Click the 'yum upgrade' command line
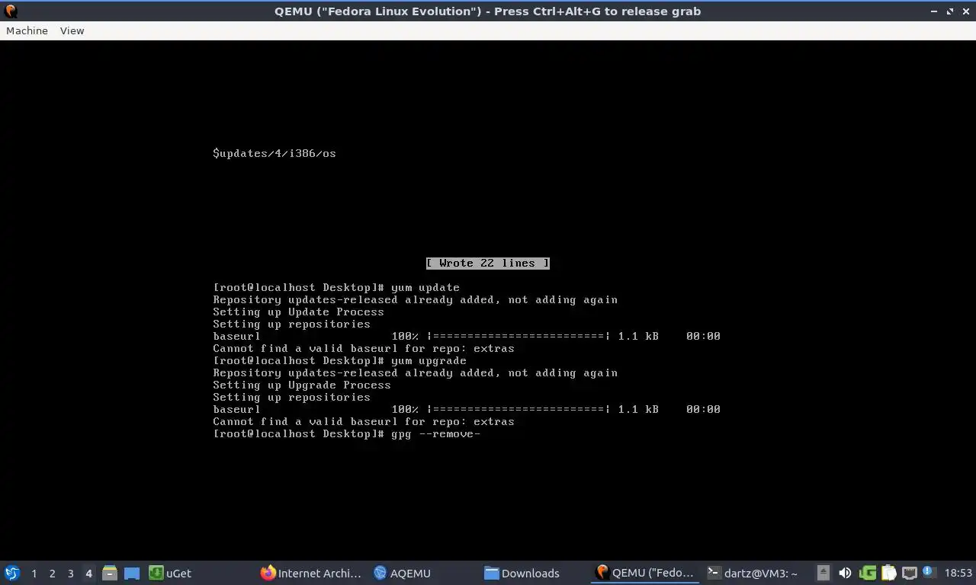Viewport: 976px width, 585px height. coord(340,360)
